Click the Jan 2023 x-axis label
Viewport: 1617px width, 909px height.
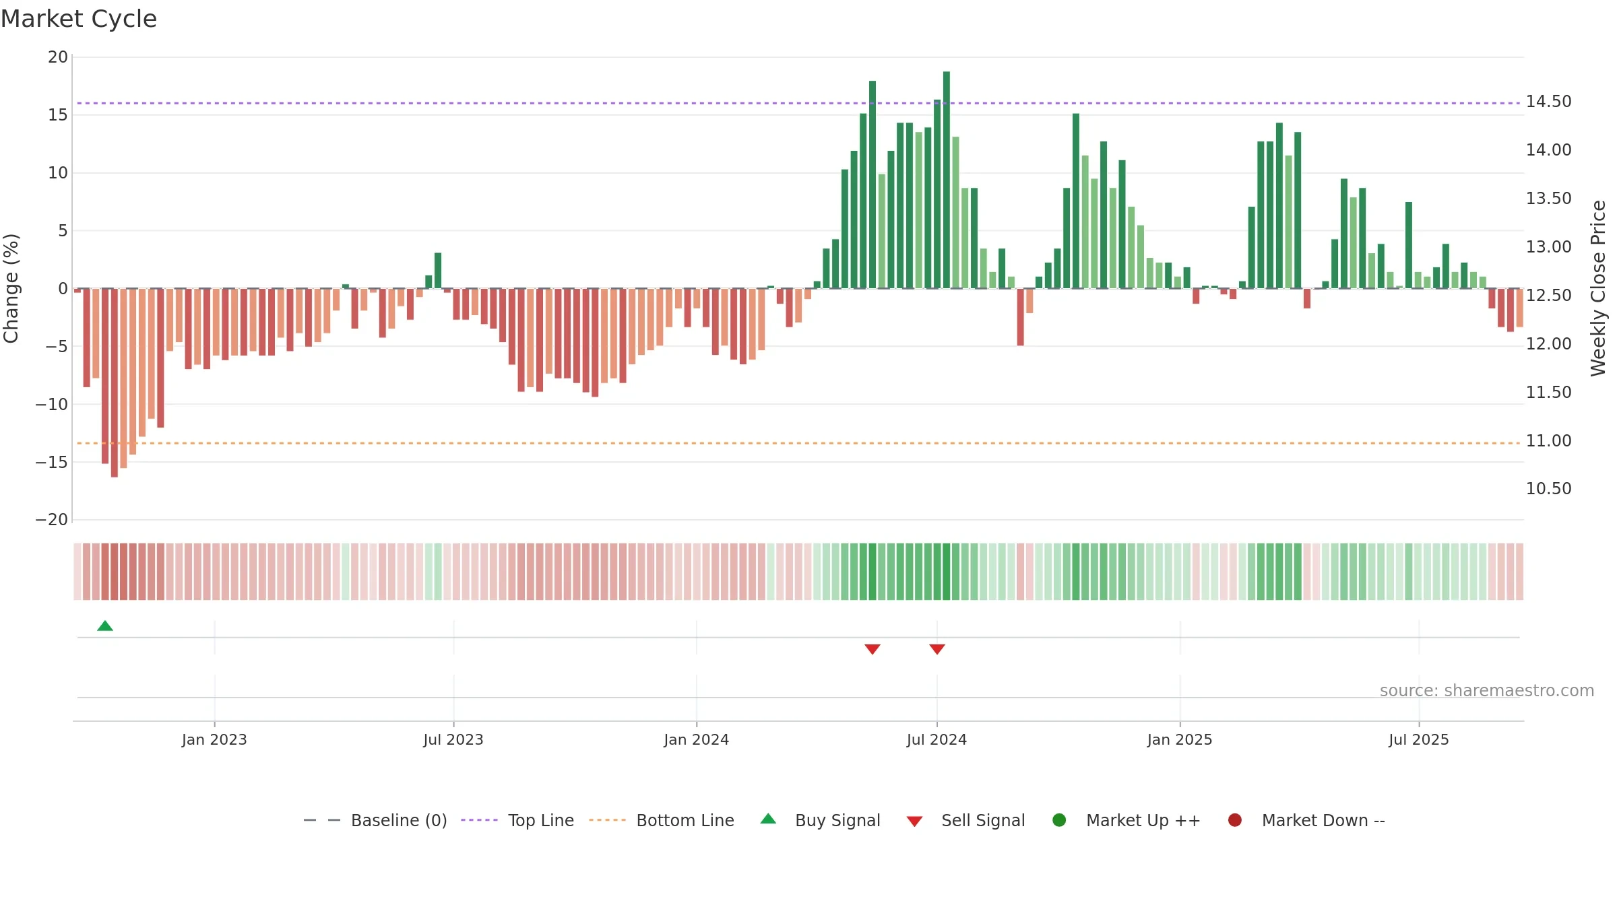pos(214,740)
